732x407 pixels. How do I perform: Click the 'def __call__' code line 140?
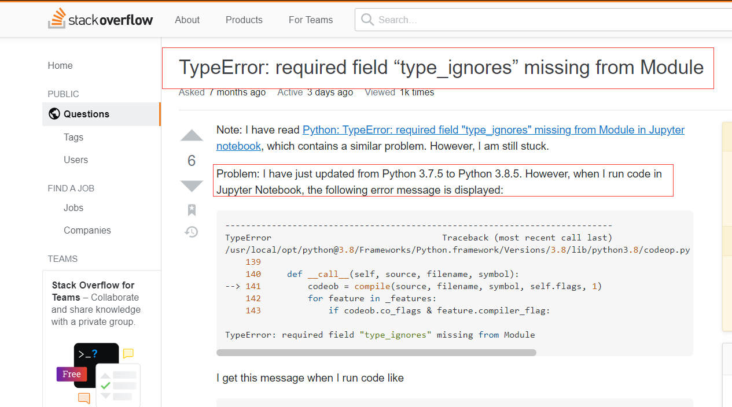382,274
